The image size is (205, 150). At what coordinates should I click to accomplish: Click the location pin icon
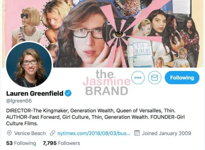(9, 133)
